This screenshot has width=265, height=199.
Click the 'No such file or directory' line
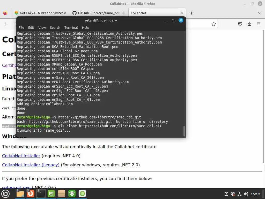92,122
